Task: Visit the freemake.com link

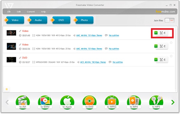Action: pos(165,11)
